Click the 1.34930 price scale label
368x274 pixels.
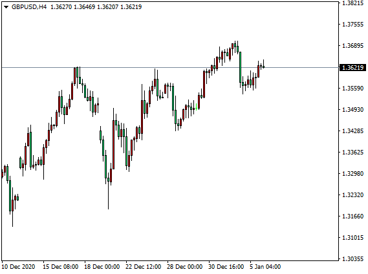[x=352, y=110]
